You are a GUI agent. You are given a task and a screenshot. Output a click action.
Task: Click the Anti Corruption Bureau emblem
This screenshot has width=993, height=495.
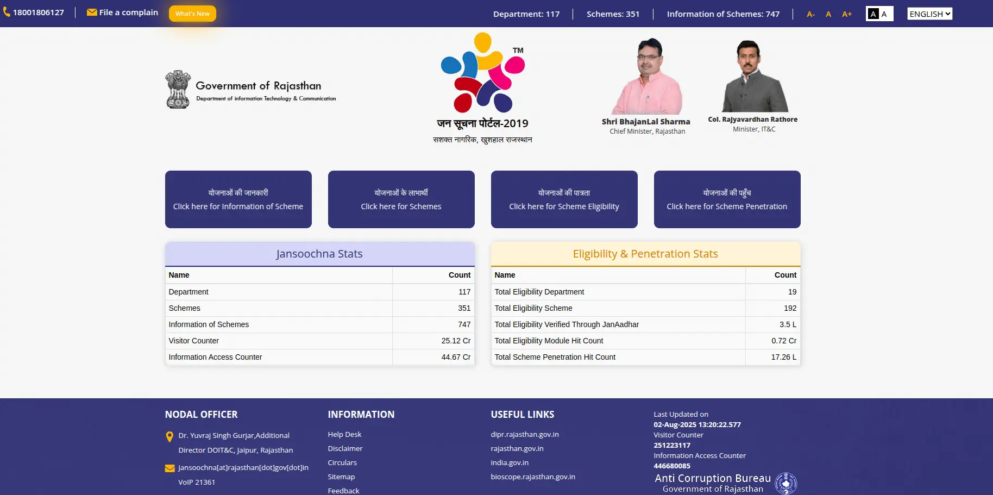[x=785, y=483]
